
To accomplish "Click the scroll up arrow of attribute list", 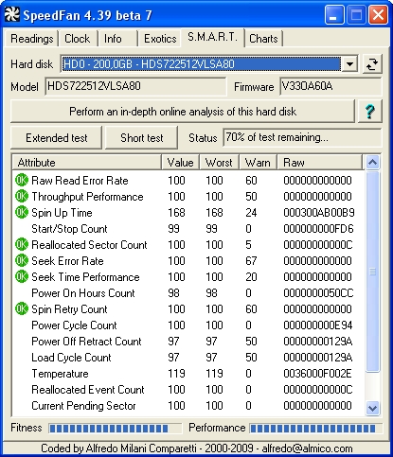I will coord(372,163).
